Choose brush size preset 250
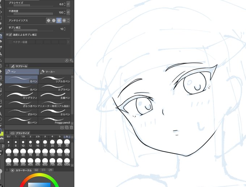 [16, 162]
